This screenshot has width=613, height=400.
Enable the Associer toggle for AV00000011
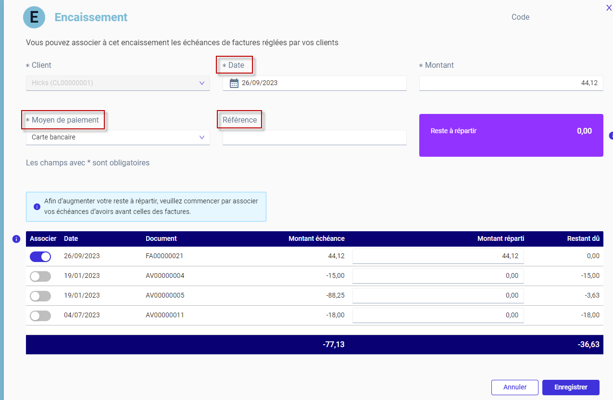(40, 315)
